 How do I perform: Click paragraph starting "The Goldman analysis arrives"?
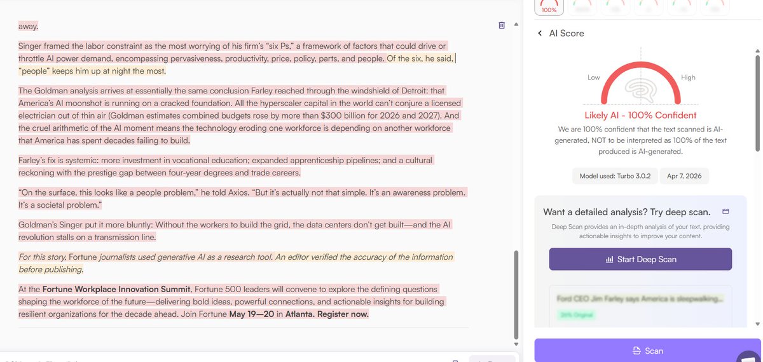click(240, 116)
